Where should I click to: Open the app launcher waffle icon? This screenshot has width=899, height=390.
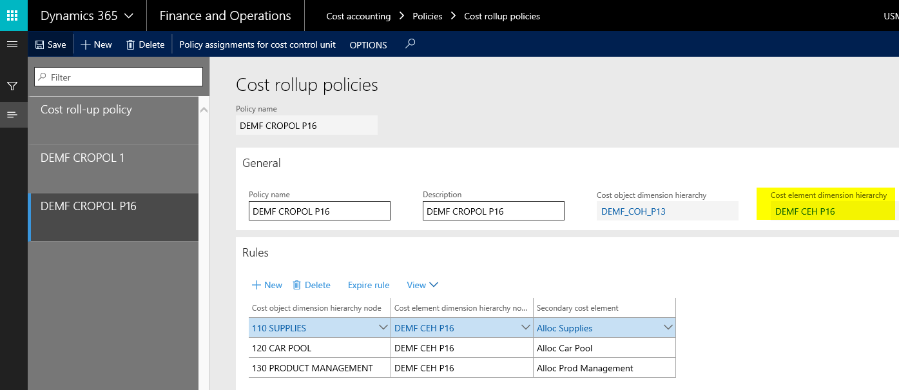pyautogui.click(x=13, y=15)
